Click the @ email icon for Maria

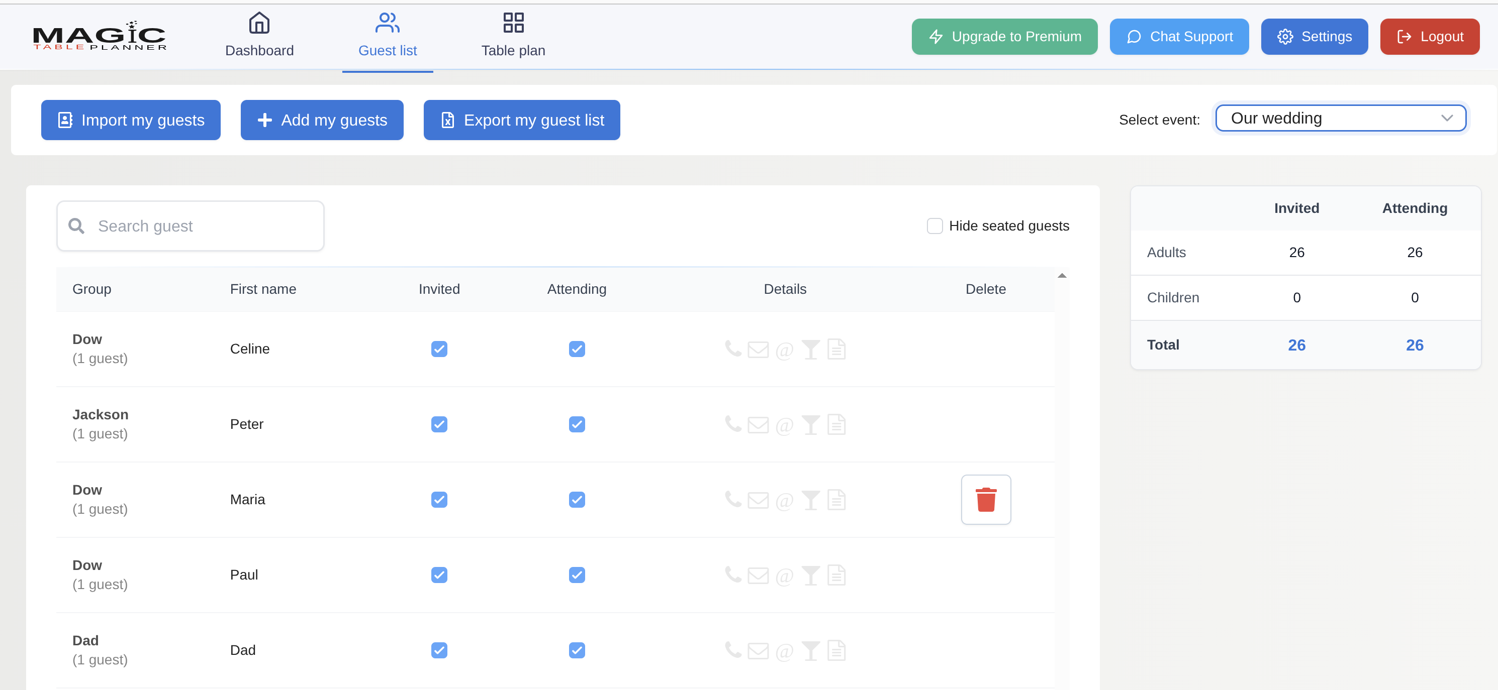tap(785, 500)
